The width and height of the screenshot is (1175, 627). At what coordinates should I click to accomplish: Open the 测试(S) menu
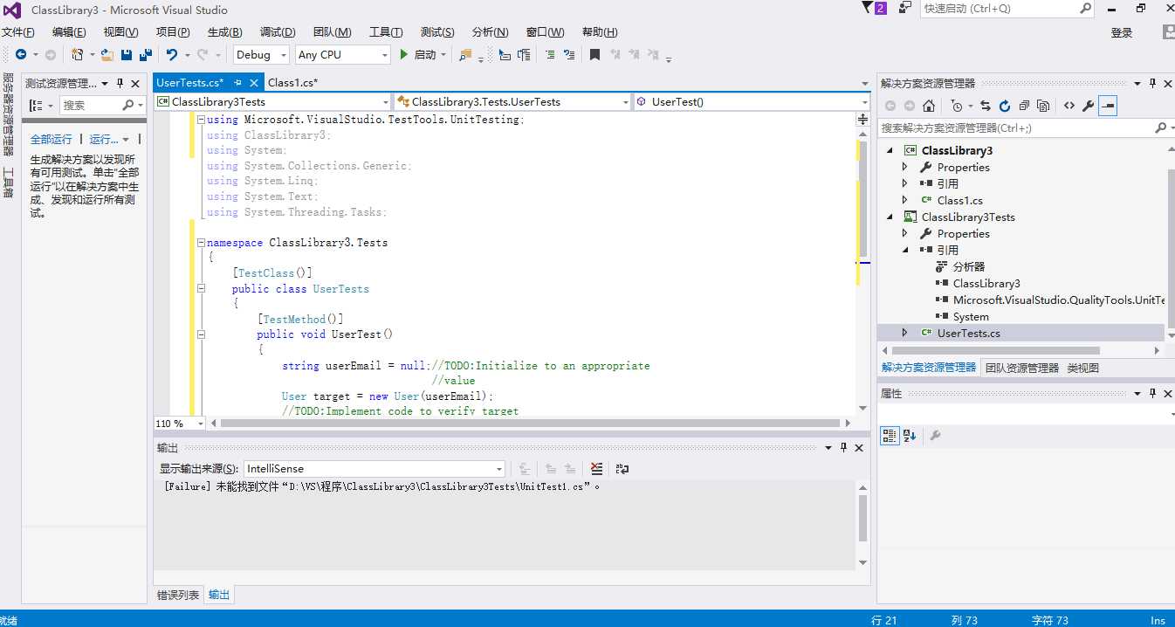click(x=437, y=32)
